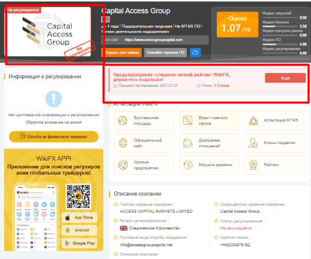Image resolution: width=311 pixels, height=259 pixels.
Task: Click the Capital Access Group logo
Action: coord(47,32)
